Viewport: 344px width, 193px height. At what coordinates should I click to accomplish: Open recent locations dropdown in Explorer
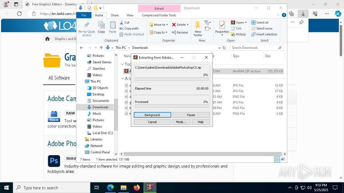[96, 48]
